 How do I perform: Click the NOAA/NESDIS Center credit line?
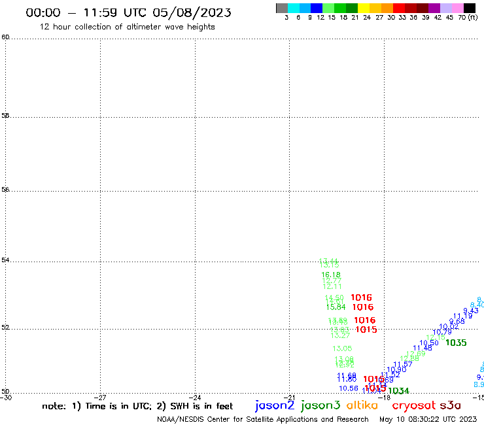click(263, 420)
